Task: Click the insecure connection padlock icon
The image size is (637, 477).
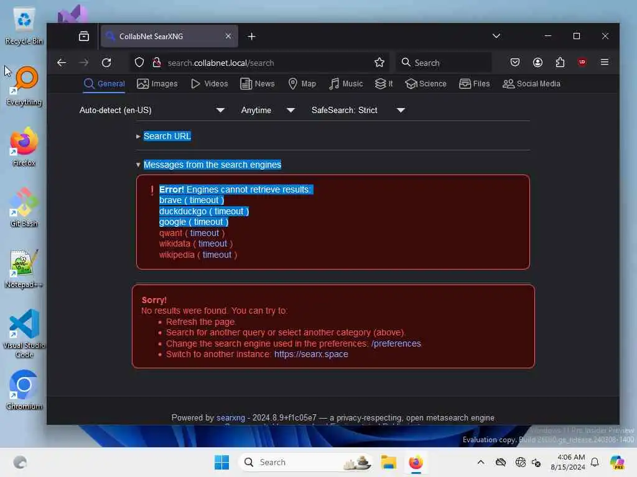Action: [x=156, y=63]
